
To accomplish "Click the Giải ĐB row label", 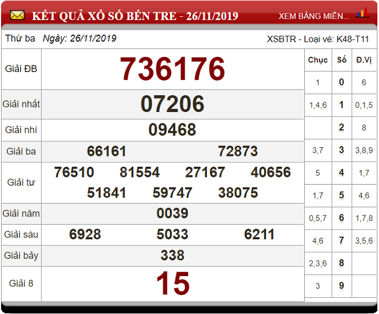I will click(21, 69).
